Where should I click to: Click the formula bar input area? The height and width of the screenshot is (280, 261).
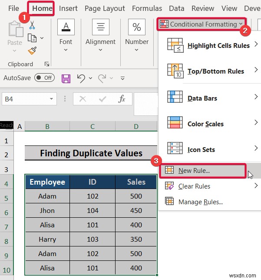tap(146, 104)
